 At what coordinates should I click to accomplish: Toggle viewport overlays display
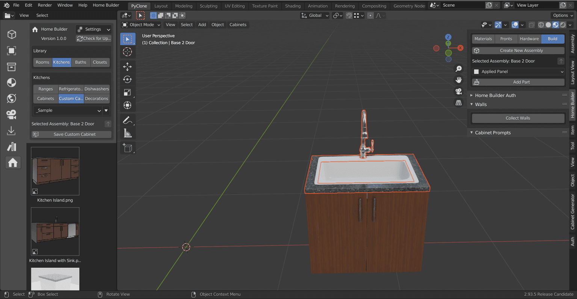click(515, 25)
